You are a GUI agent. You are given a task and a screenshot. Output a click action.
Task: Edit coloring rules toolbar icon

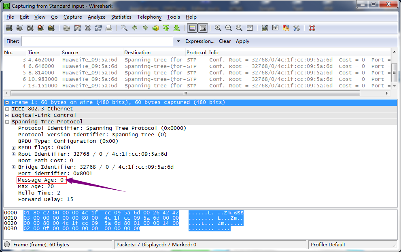(x=286, y=28)
